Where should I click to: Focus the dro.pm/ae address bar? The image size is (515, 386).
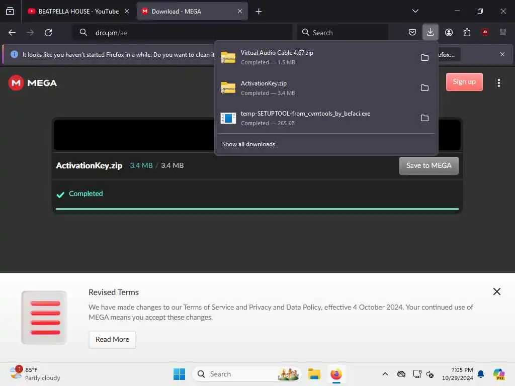point(183,33)
